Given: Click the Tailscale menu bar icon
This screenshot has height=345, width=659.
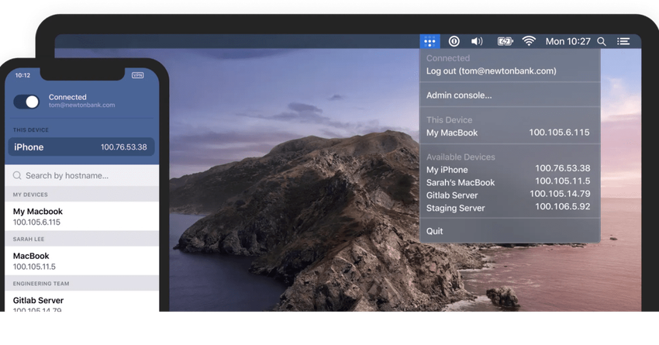Looking at the screenshot, I should (x=430, y=41).
